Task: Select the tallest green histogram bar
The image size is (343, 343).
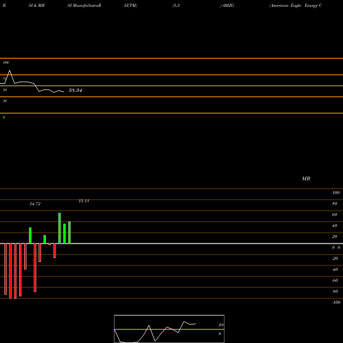Action: click(x=60, y=228)
